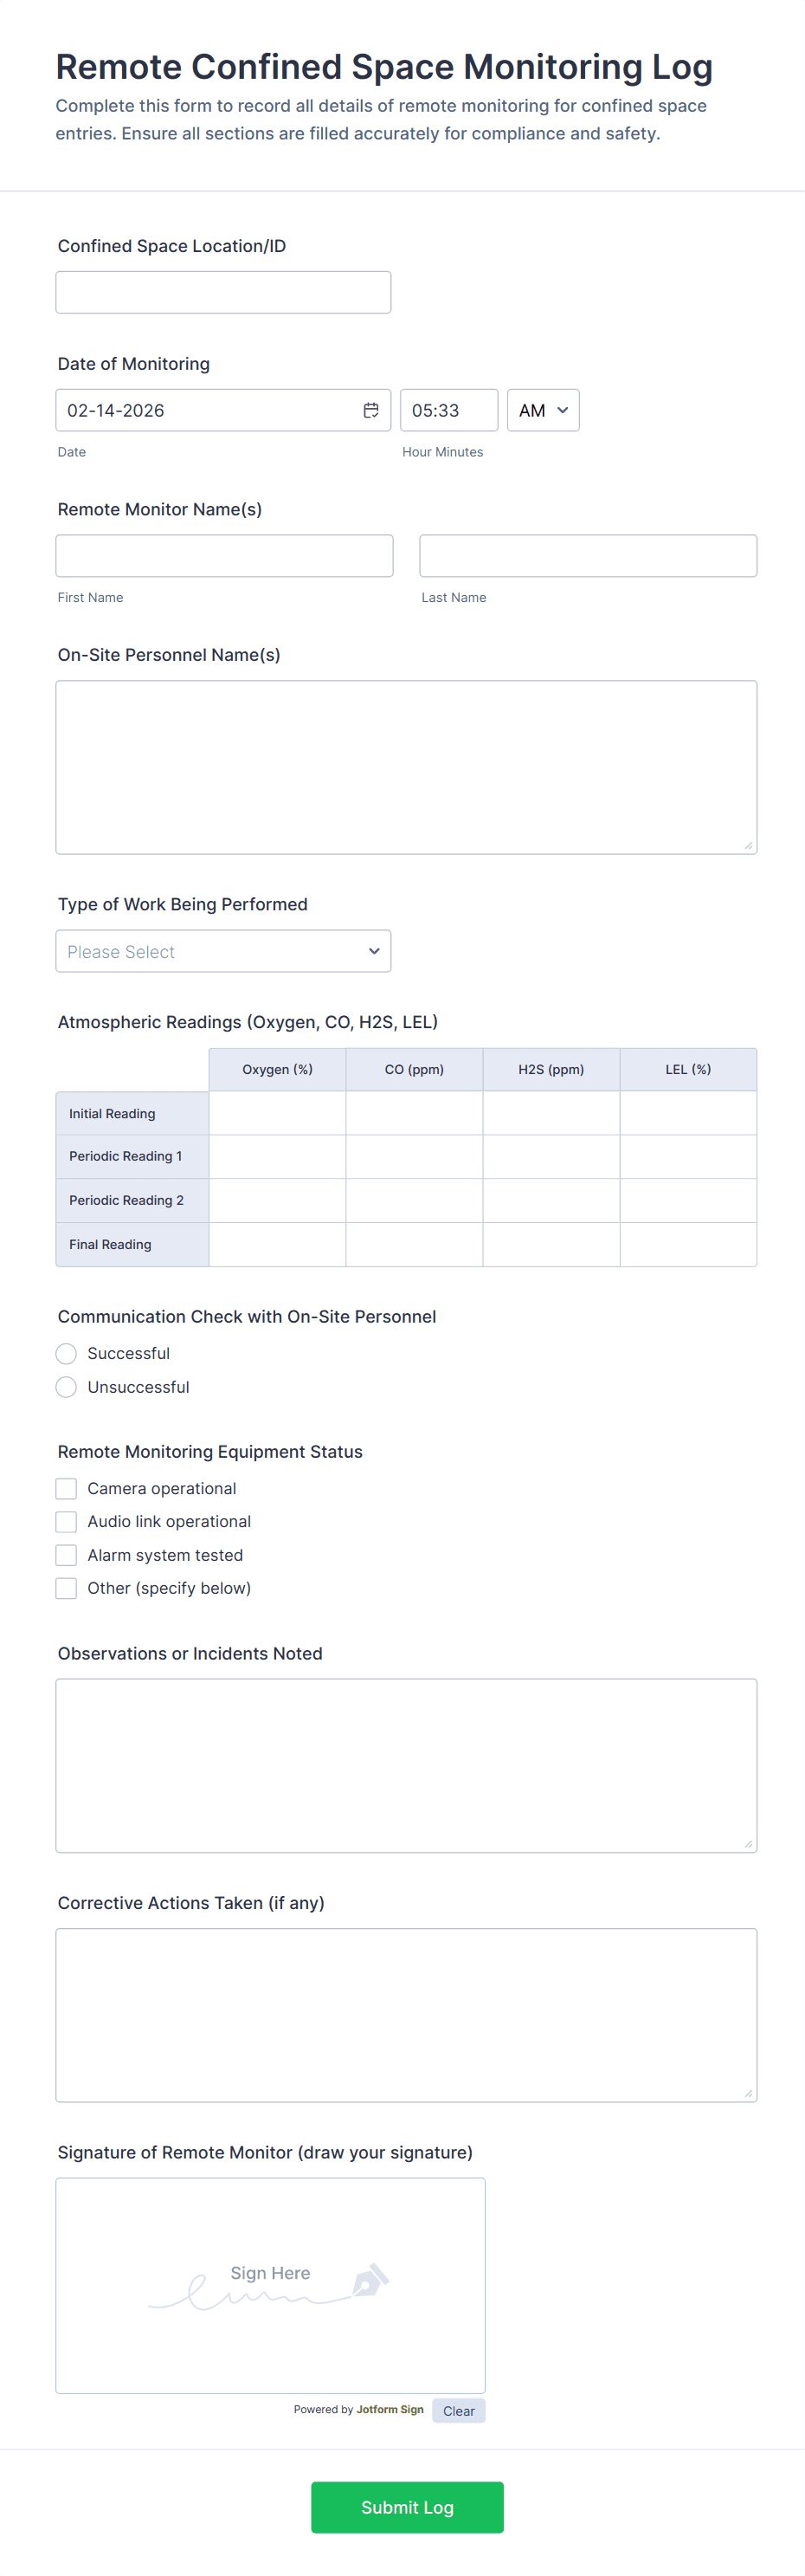Check the Camera operational box
This screenshot has height=2576, width=805.
66,1488
